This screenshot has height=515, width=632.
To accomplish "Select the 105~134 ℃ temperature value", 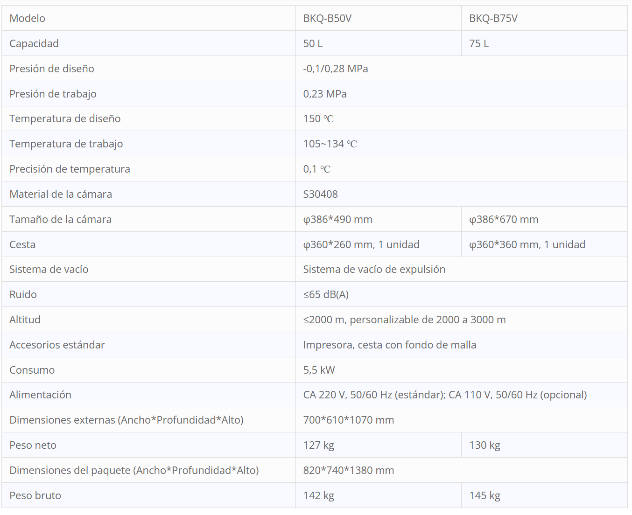I will click(330, 144).
